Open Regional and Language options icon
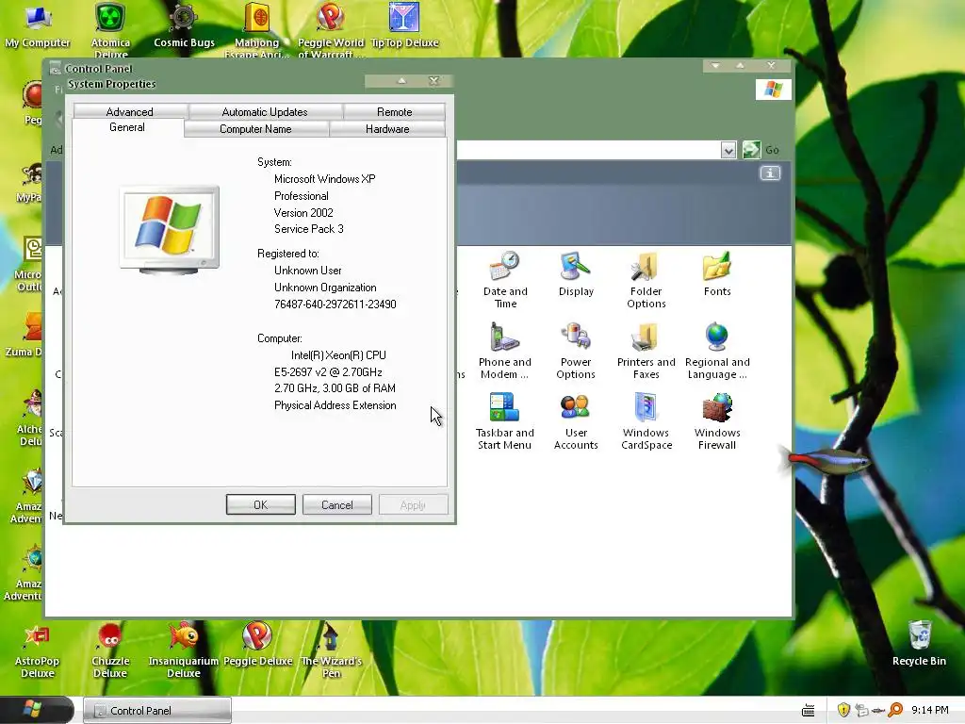The height and width of the screenshot is (724, 965). coord(717,351)
